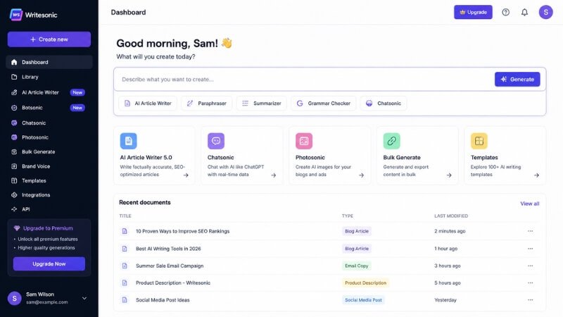Open more options for Best AI Writing Tools
Screen dimensions: 563x317
point(531,249)
